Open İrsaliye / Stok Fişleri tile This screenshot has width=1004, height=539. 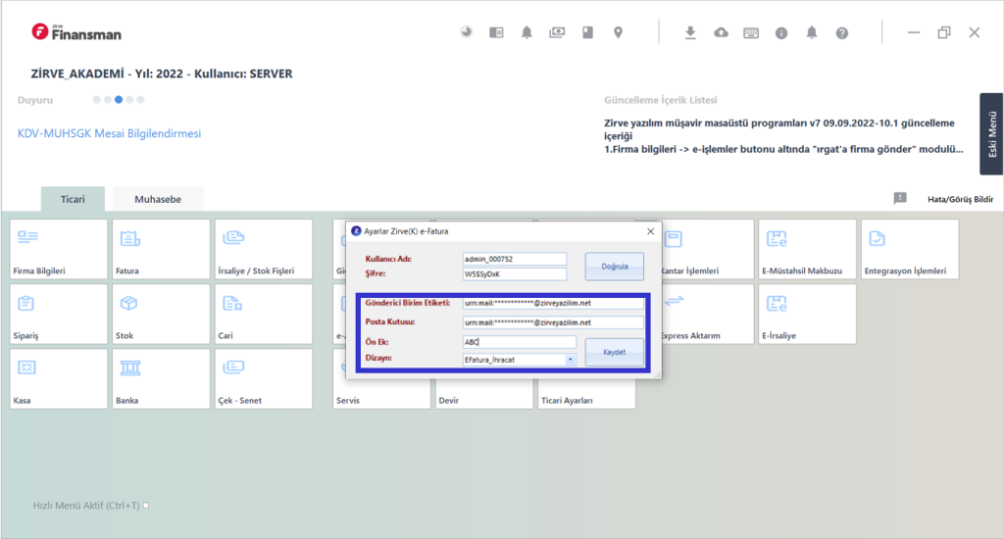click(x=264, y=249)
